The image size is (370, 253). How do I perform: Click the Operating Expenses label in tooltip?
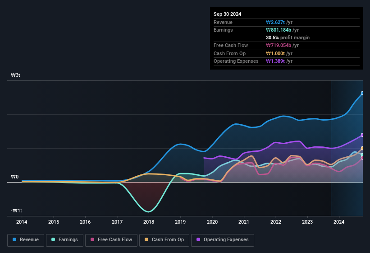[x=236, y=61]
